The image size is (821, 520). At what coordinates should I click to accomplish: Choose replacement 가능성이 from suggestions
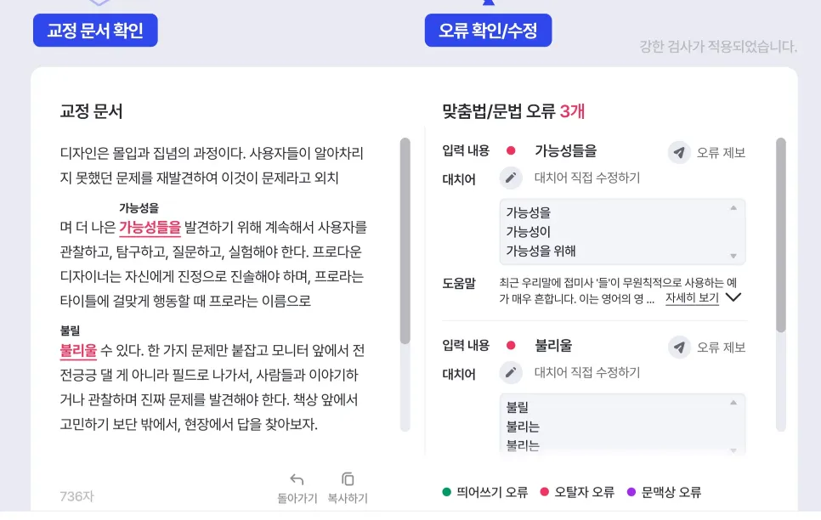coord(529,232)
